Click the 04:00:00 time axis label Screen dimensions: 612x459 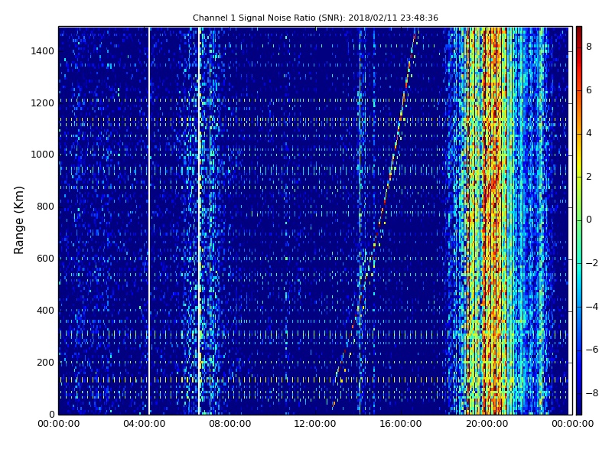(145, 424)
